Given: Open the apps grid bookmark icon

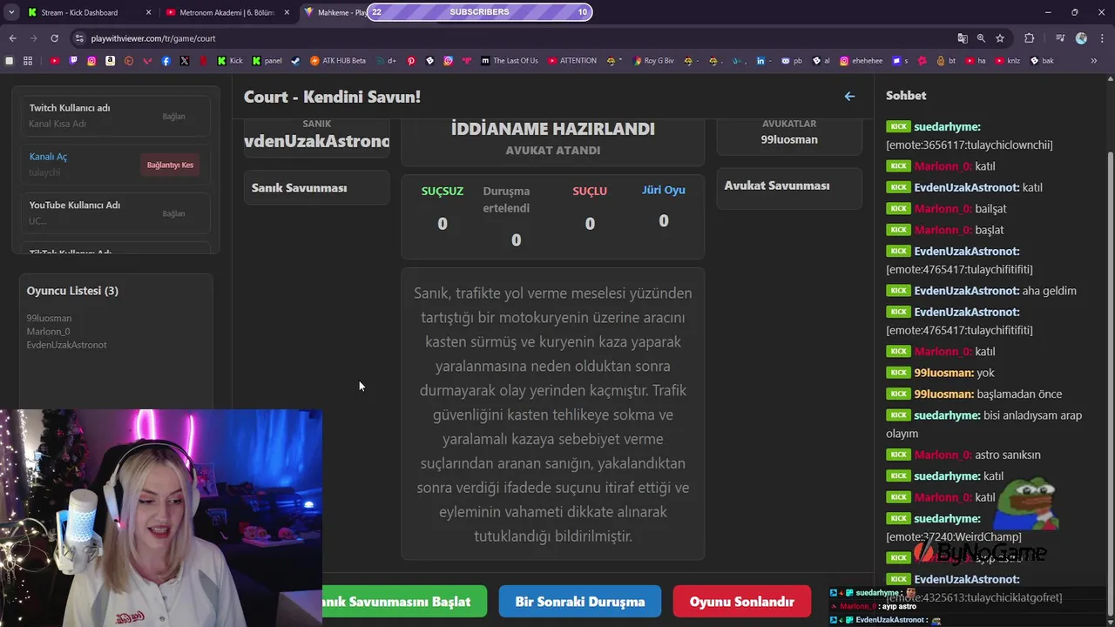Looking at the screenshot, I should [28, 61].
